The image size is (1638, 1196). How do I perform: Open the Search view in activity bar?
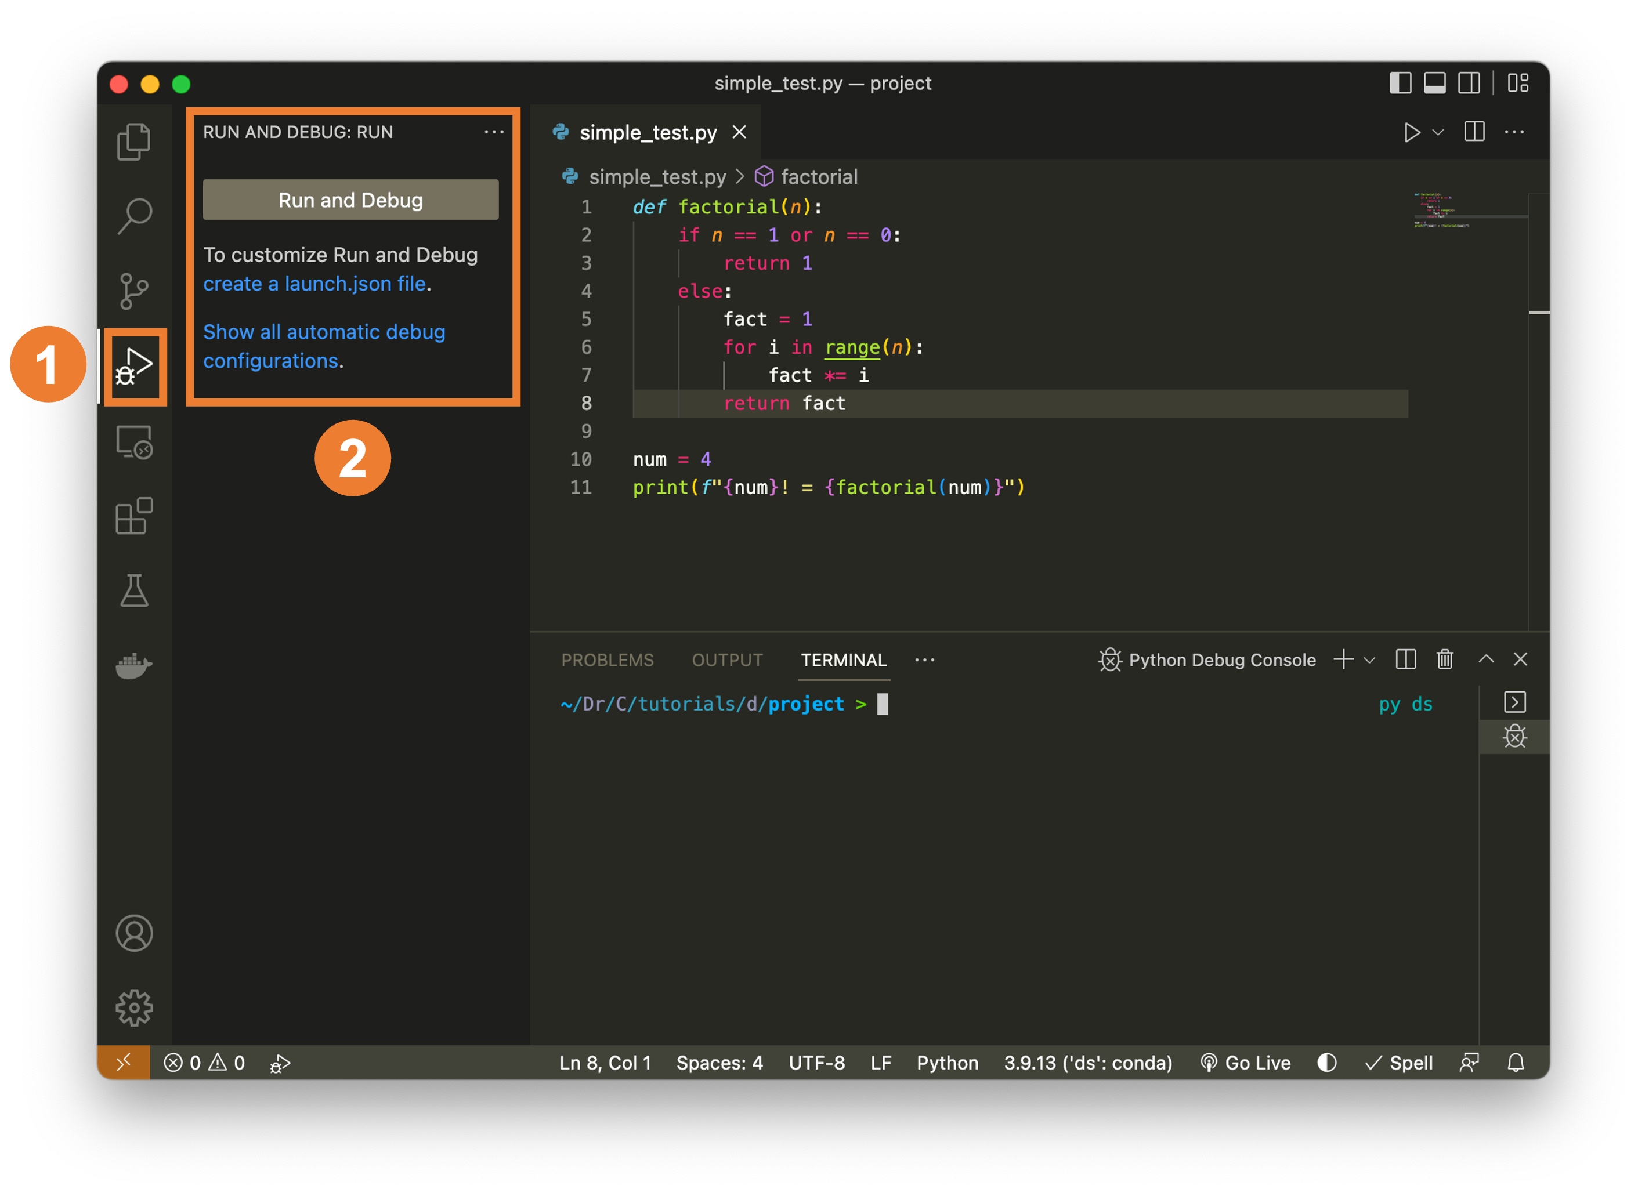pos(134,216)
